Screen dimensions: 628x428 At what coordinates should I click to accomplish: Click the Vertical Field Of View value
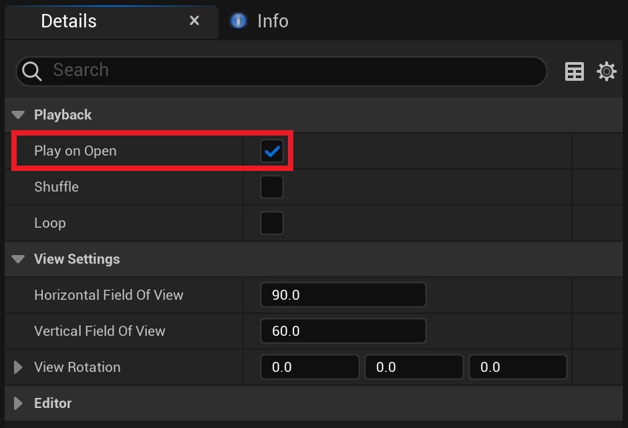[343, 331]
